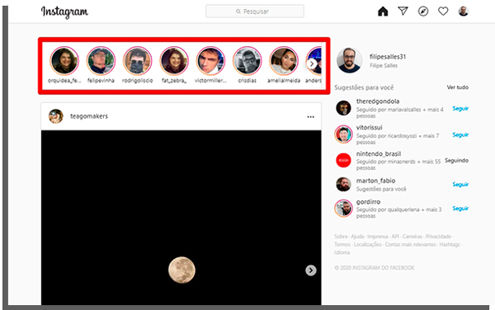This screenshot has height=310, width=495.
Task: View crisdias story
Action: pos(247,61)
